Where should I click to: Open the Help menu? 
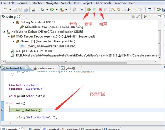(132, 3)
